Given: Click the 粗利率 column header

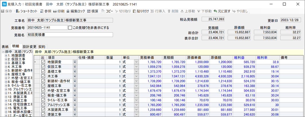Looking at the screenshot, I should [x=267, y=57].
